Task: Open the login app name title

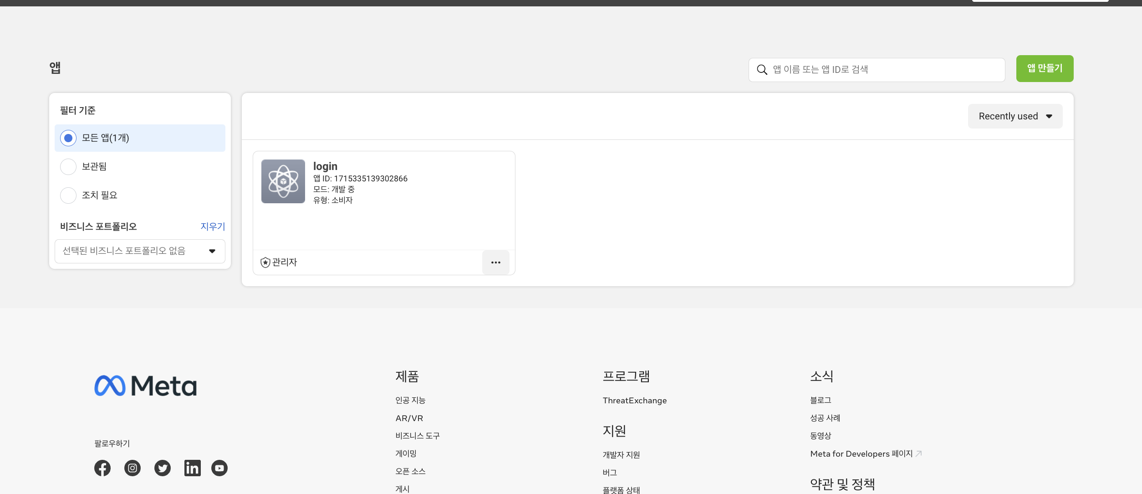Action: [x=325, y=166]
